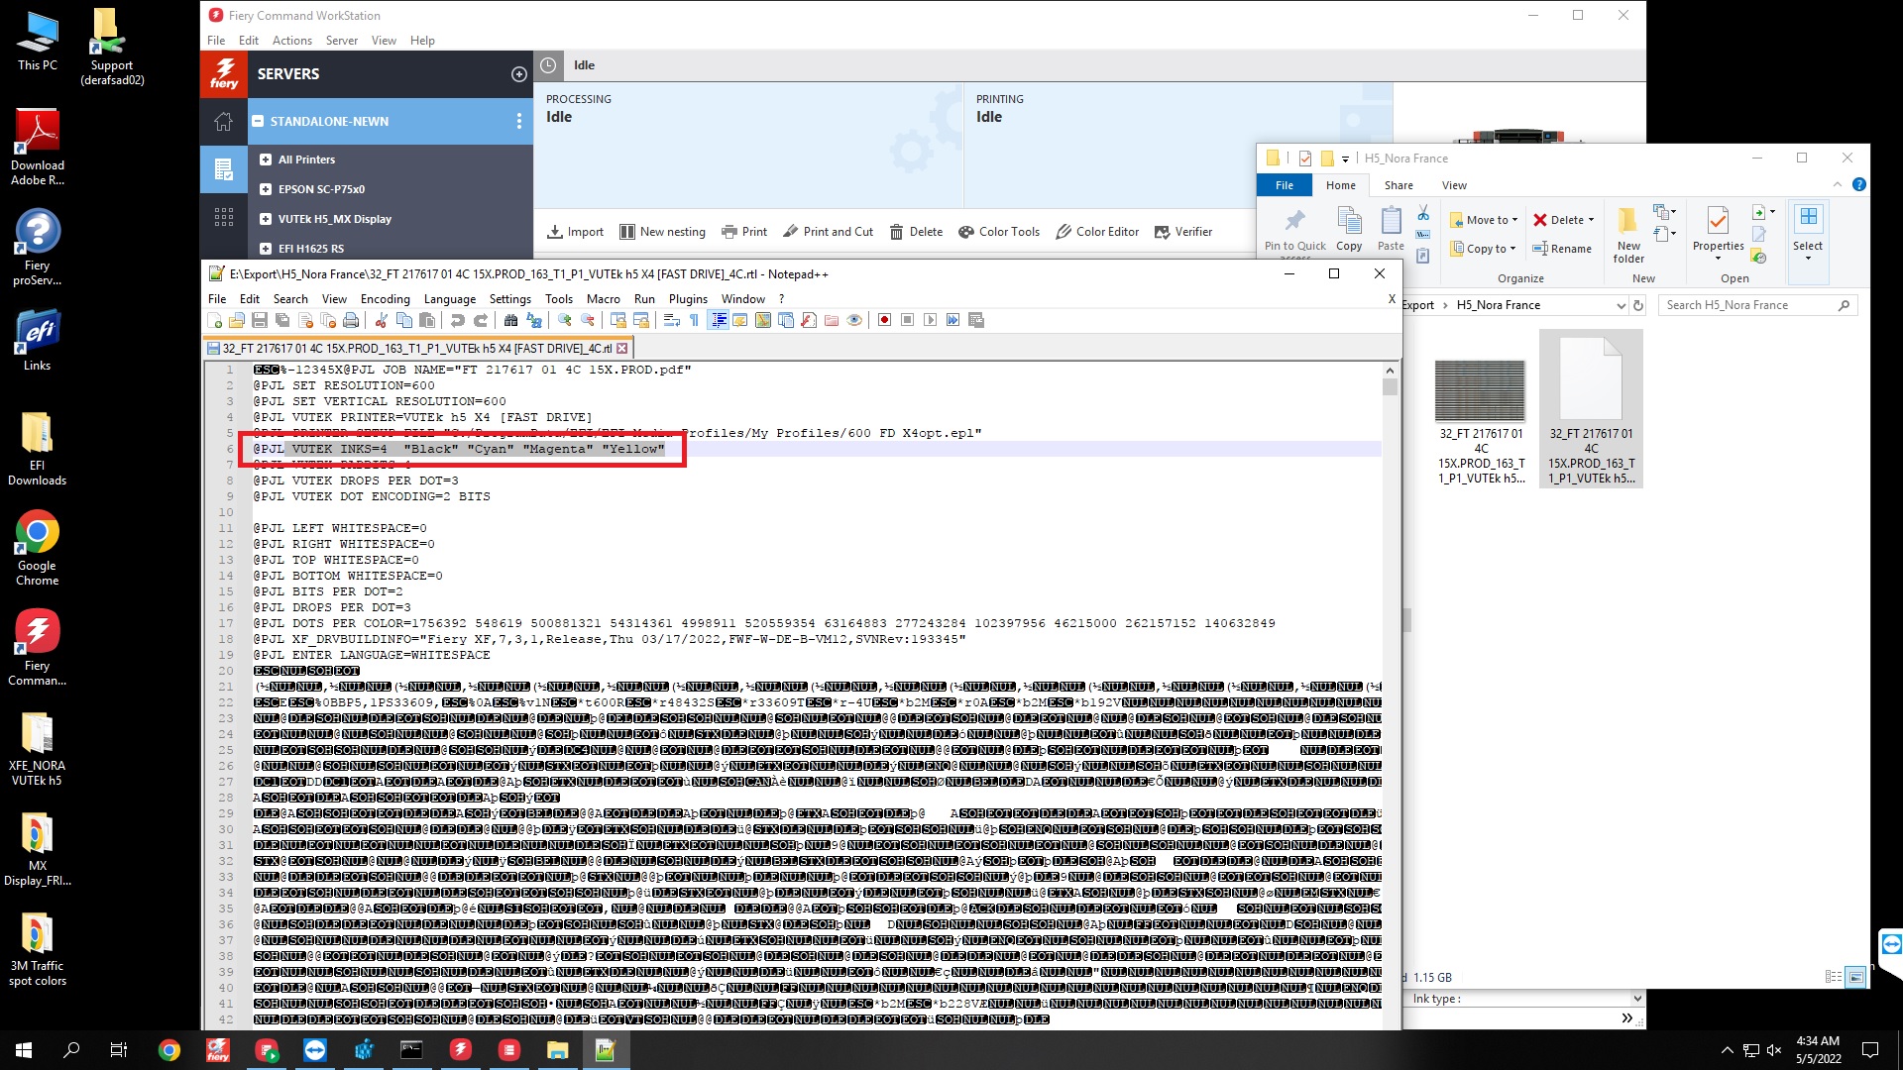Screen dimensions: 1903x1070
Task: Toggle Start Recording macro button
Action: pyautogui.click(x=884, y=320)
